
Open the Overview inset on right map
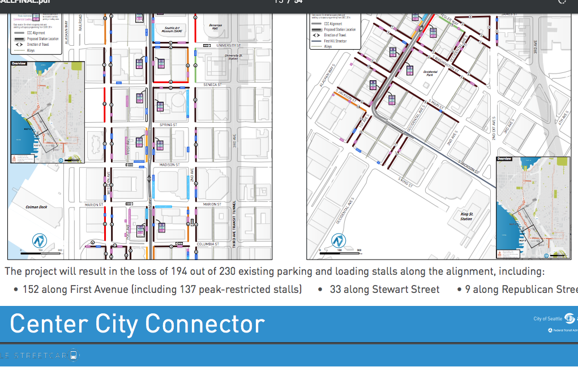533,208
